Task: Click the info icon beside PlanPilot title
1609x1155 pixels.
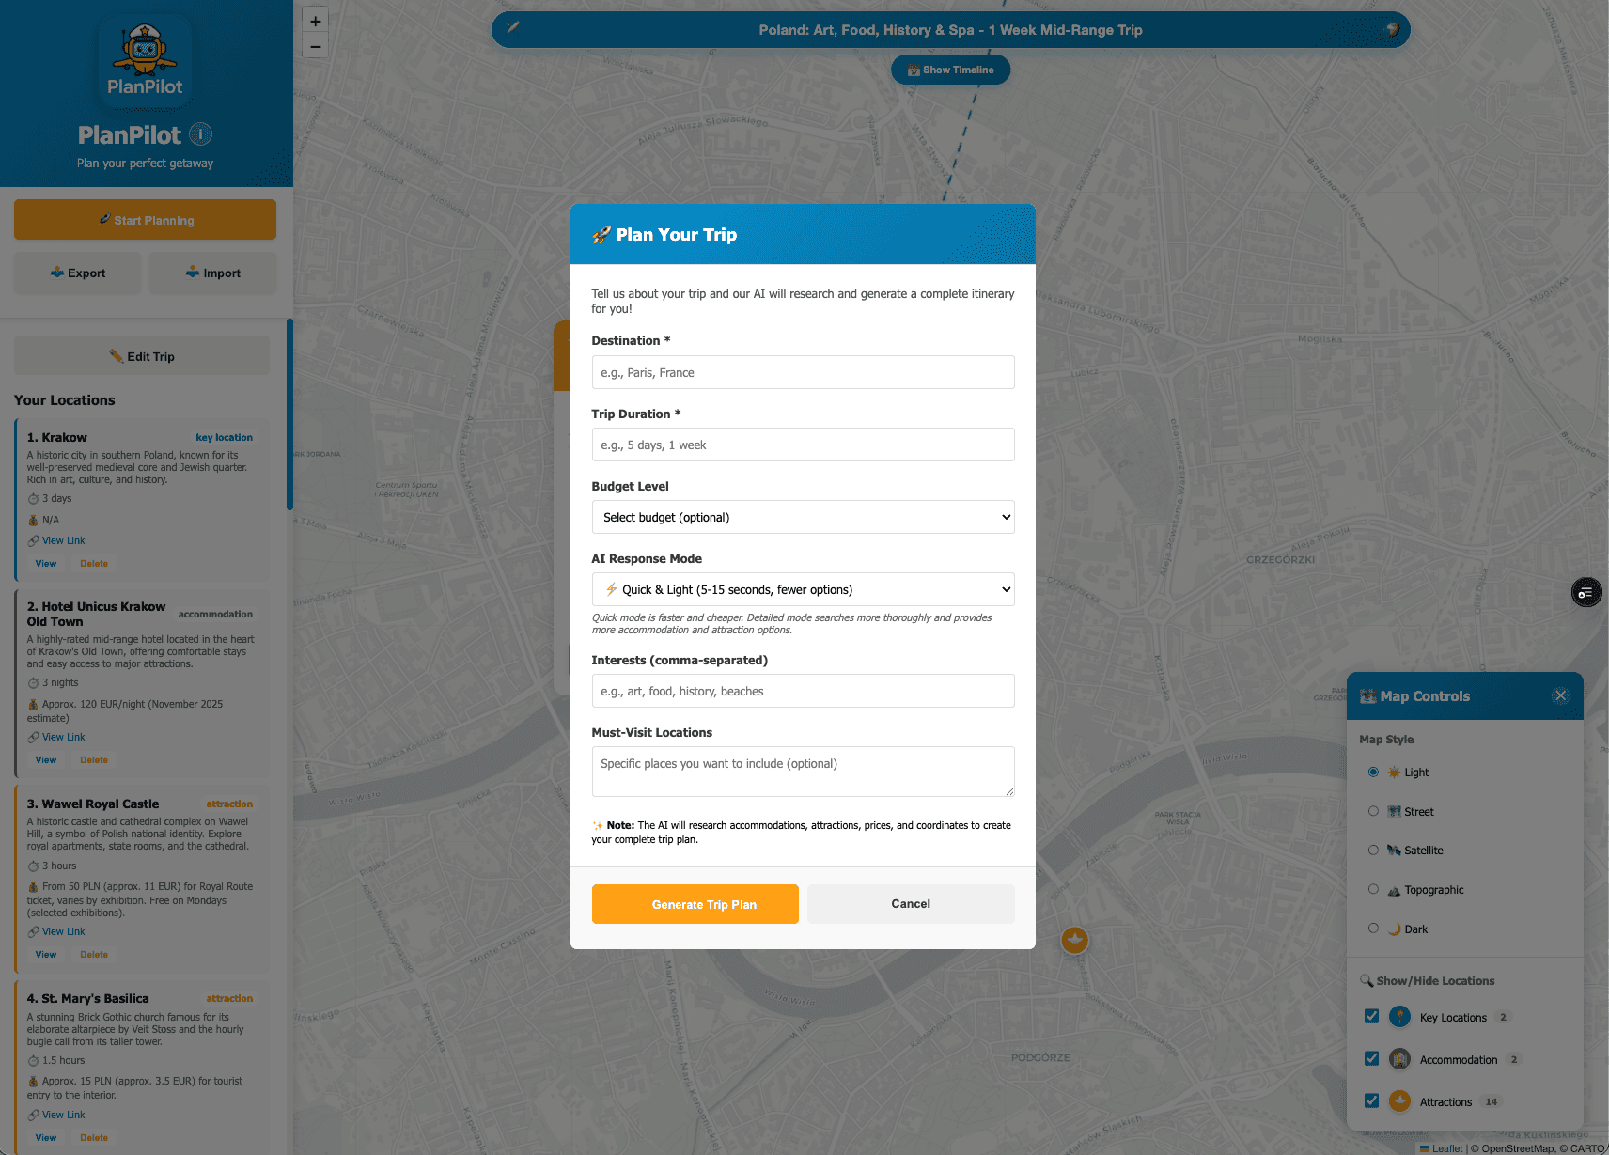Action: coord(200,134)
